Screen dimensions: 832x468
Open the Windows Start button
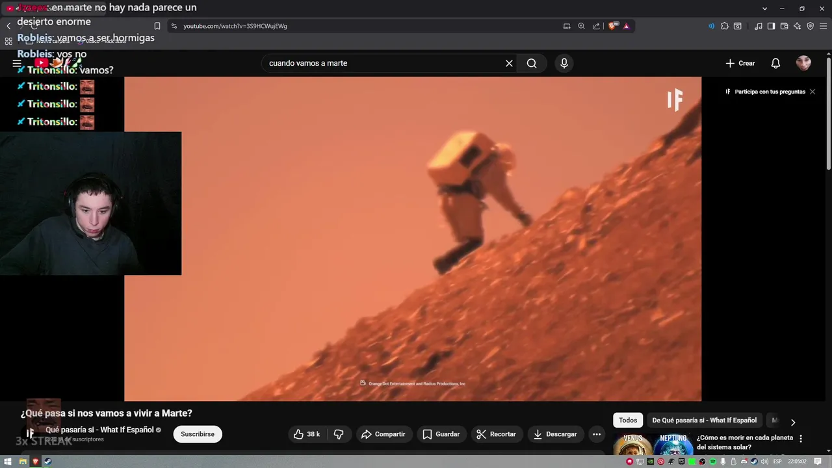coord(8,461)
